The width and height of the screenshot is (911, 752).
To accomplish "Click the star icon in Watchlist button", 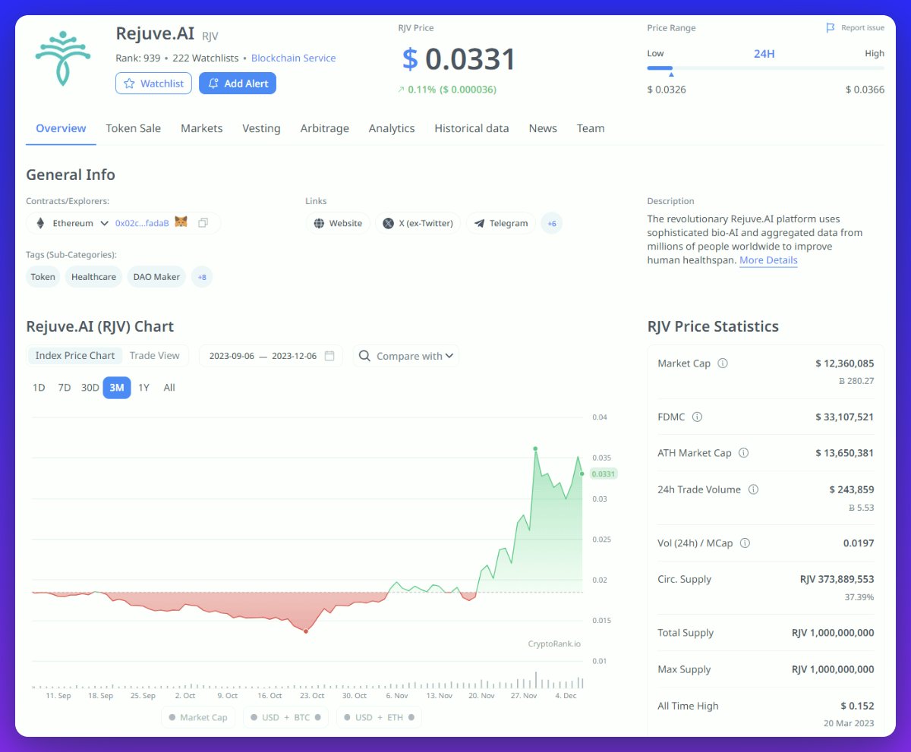I will tap(129, 83).
